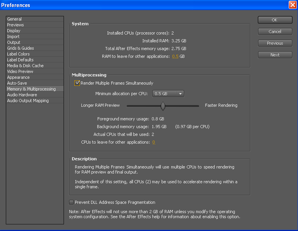298x231 pixels.
Task: Open Audio Hardware preferences
Action: [x=35, y=95]
